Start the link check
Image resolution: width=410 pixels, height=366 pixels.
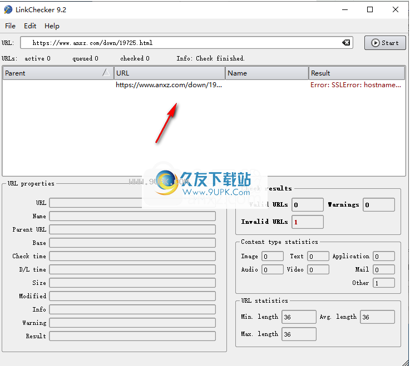click(x=385, y=43)
